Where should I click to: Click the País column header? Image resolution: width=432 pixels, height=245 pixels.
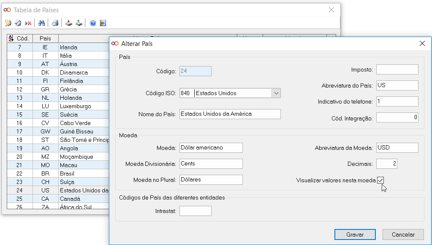[45, 38]
